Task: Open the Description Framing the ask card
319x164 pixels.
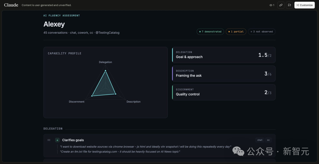Action: click(224, 74)
